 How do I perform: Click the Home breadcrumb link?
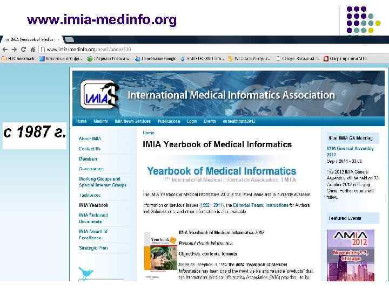point(149,133)
